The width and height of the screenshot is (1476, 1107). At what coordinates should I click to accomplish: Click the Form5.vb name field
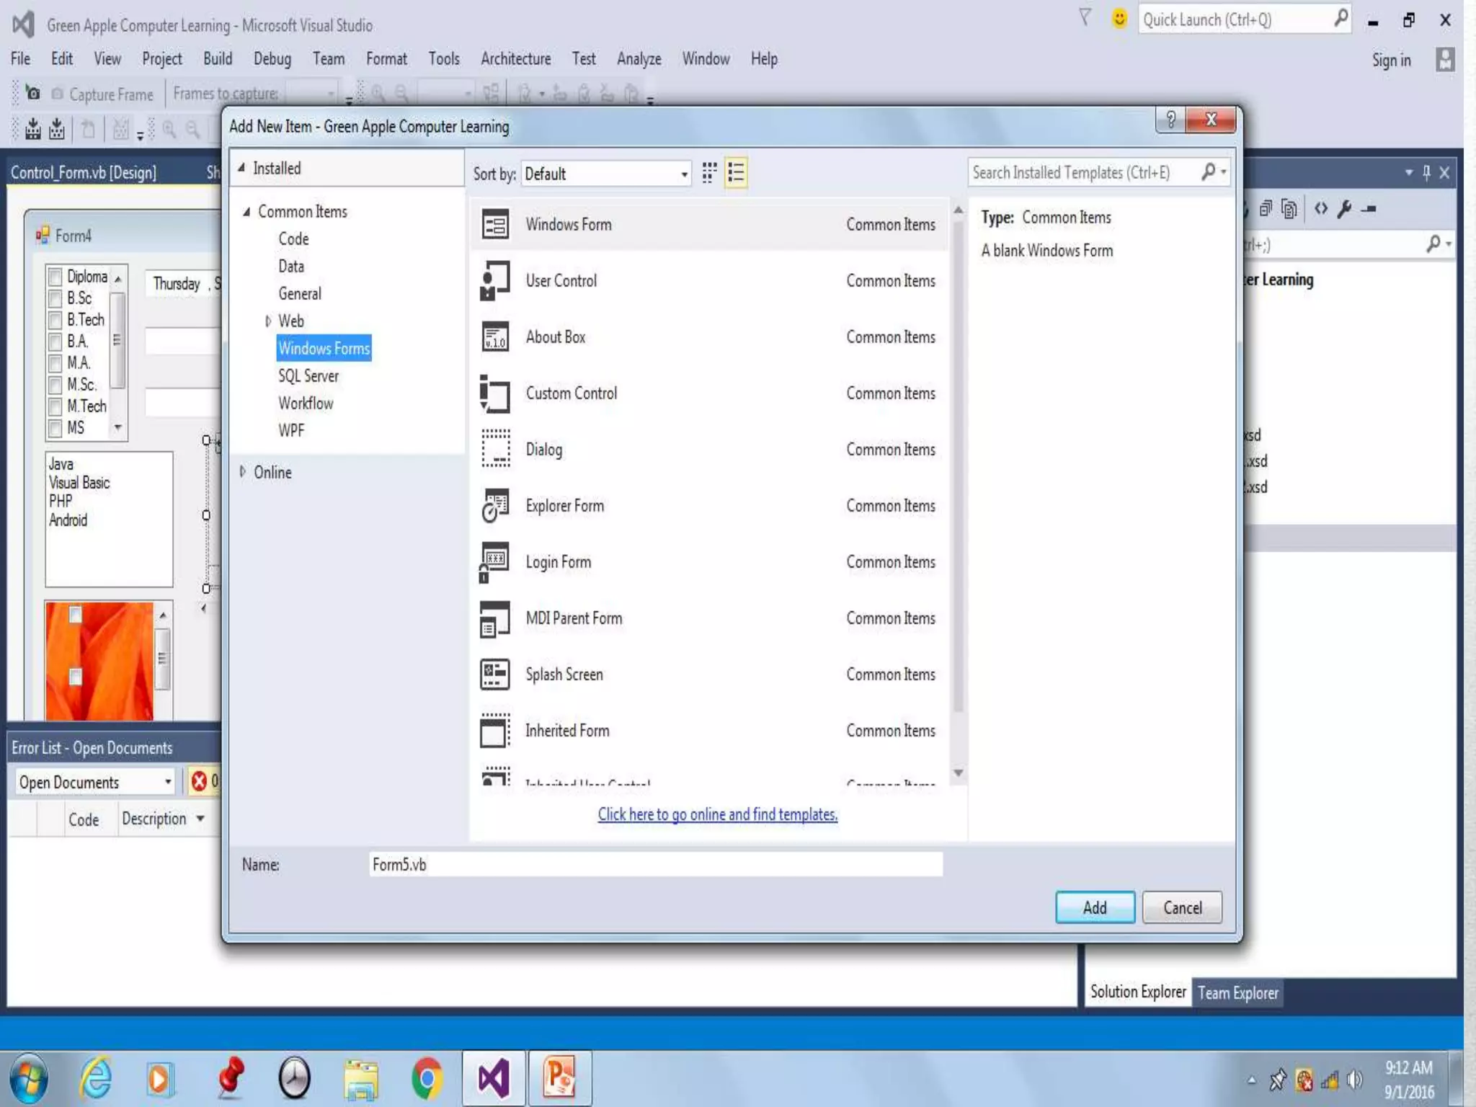(654, 864)
